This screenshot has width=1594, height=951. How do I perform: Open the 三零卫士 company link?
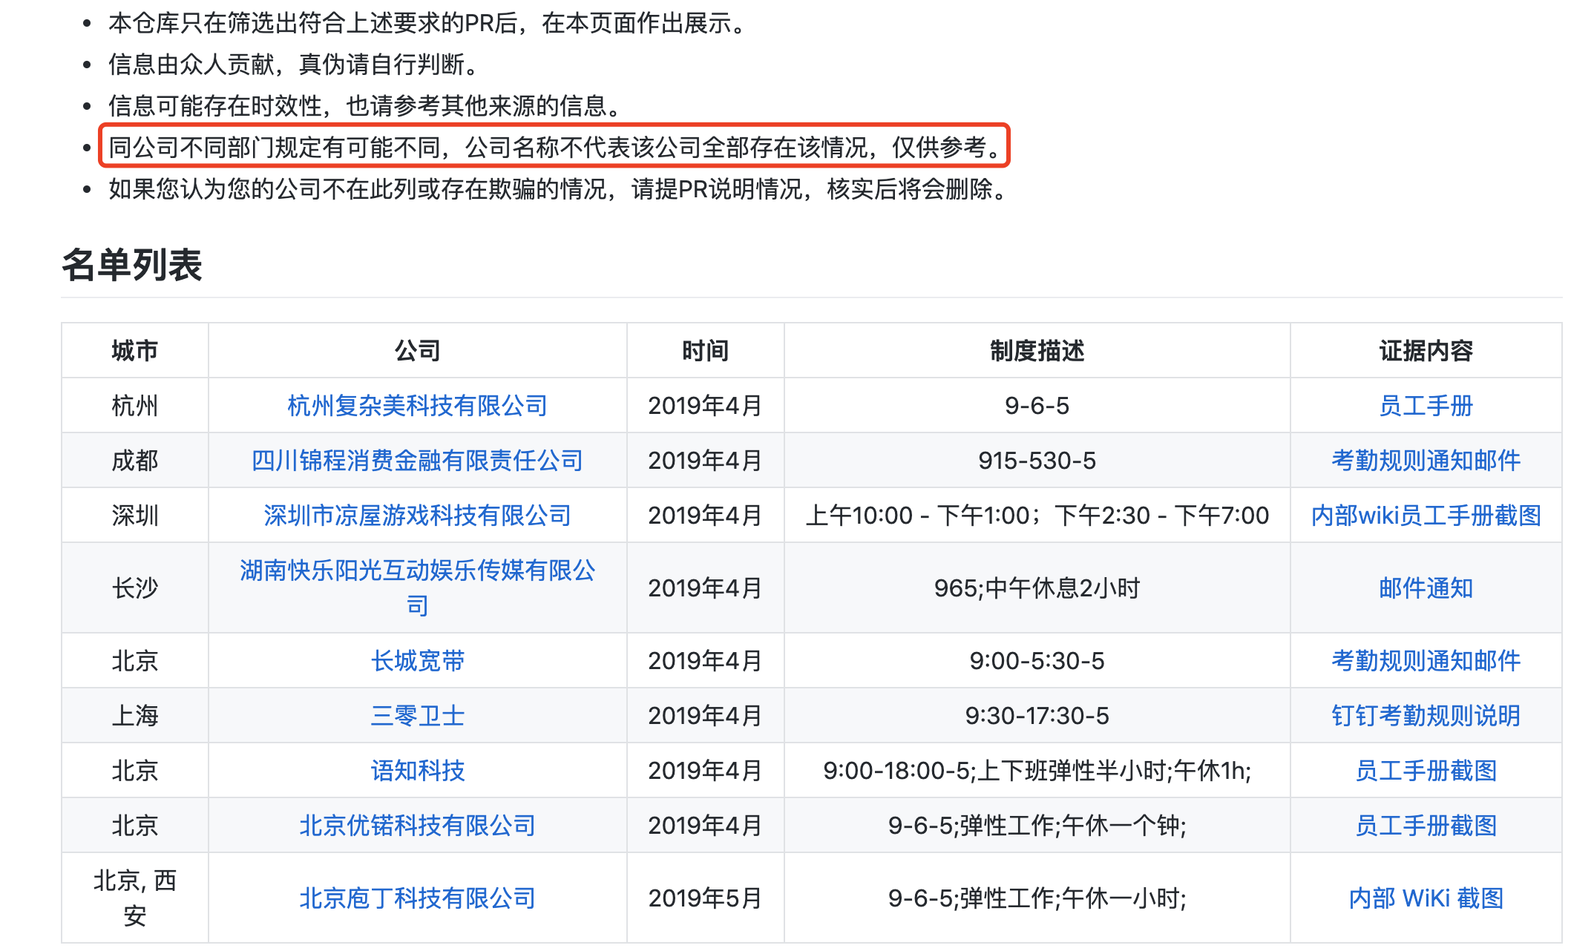click(x=417, y=716)
